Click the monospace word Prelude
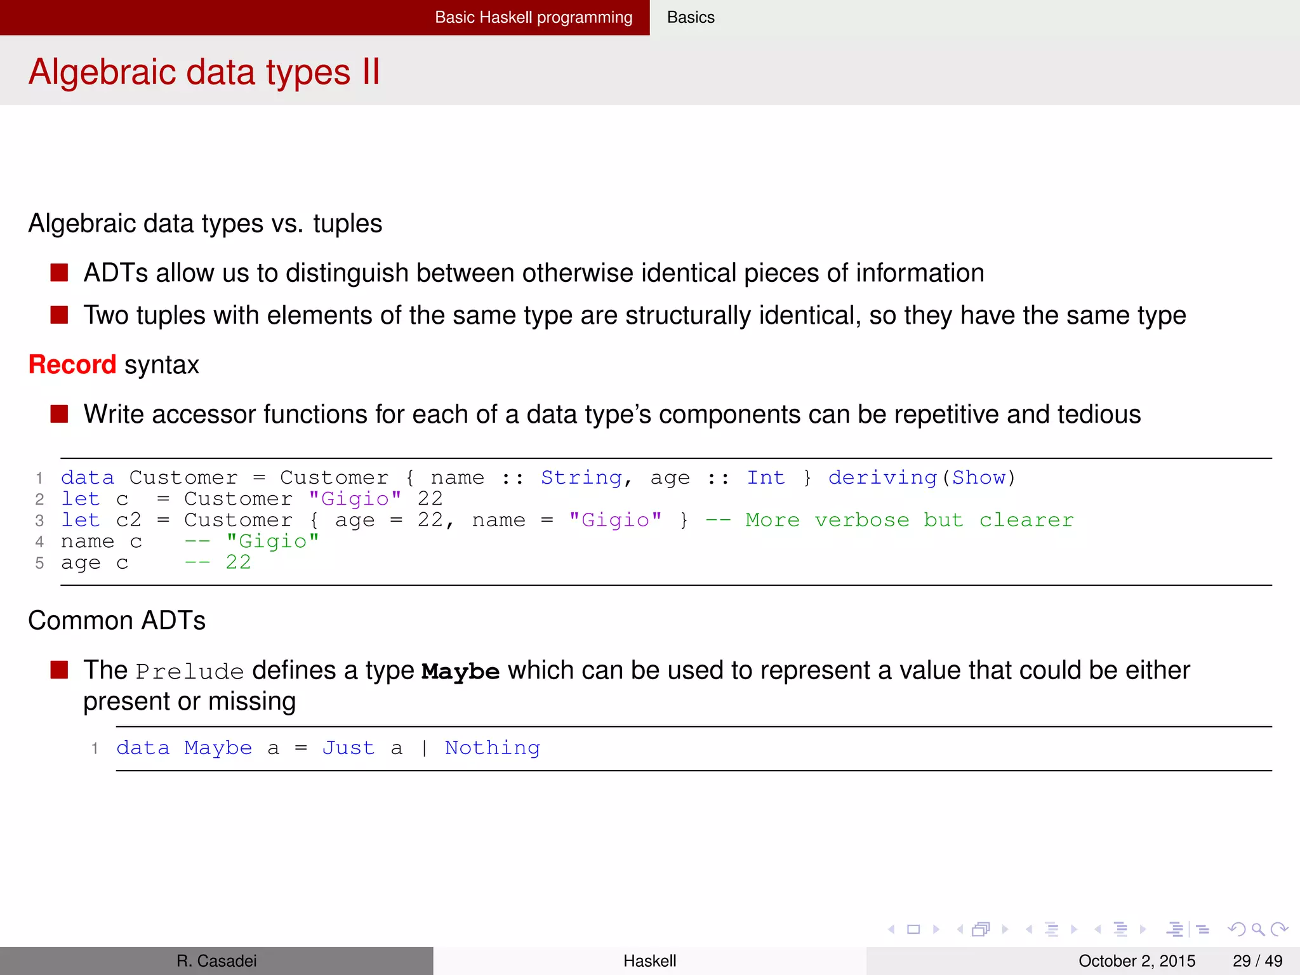The height and width of the screenshot is (975, 1300). point(190,672)
